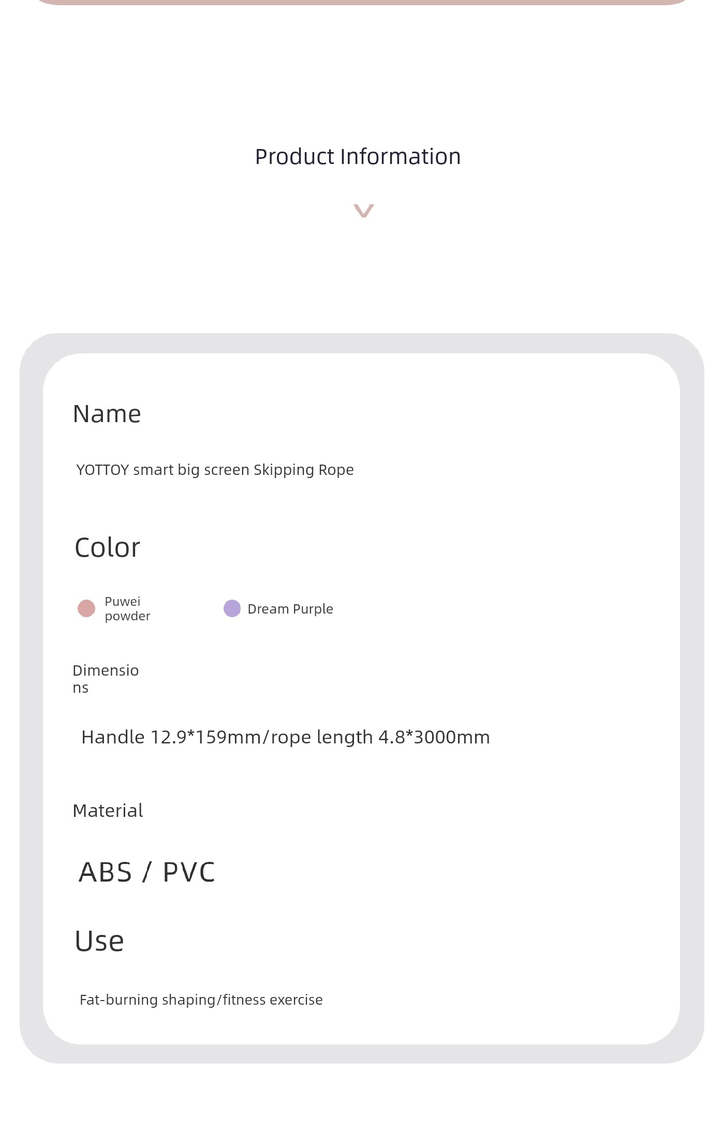Click the ABS / PVC material value
The image size is (724, 1133).
coord(146,872)
